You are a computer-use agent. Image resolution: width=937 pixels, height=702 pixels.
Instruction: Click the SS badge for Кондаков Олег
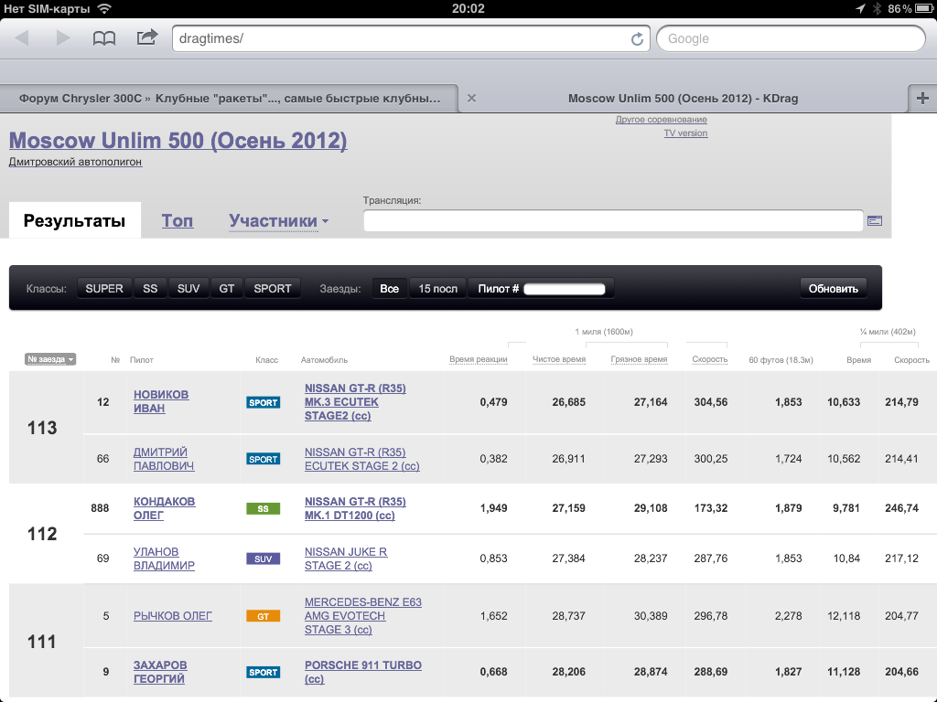(x=263, y=508)
